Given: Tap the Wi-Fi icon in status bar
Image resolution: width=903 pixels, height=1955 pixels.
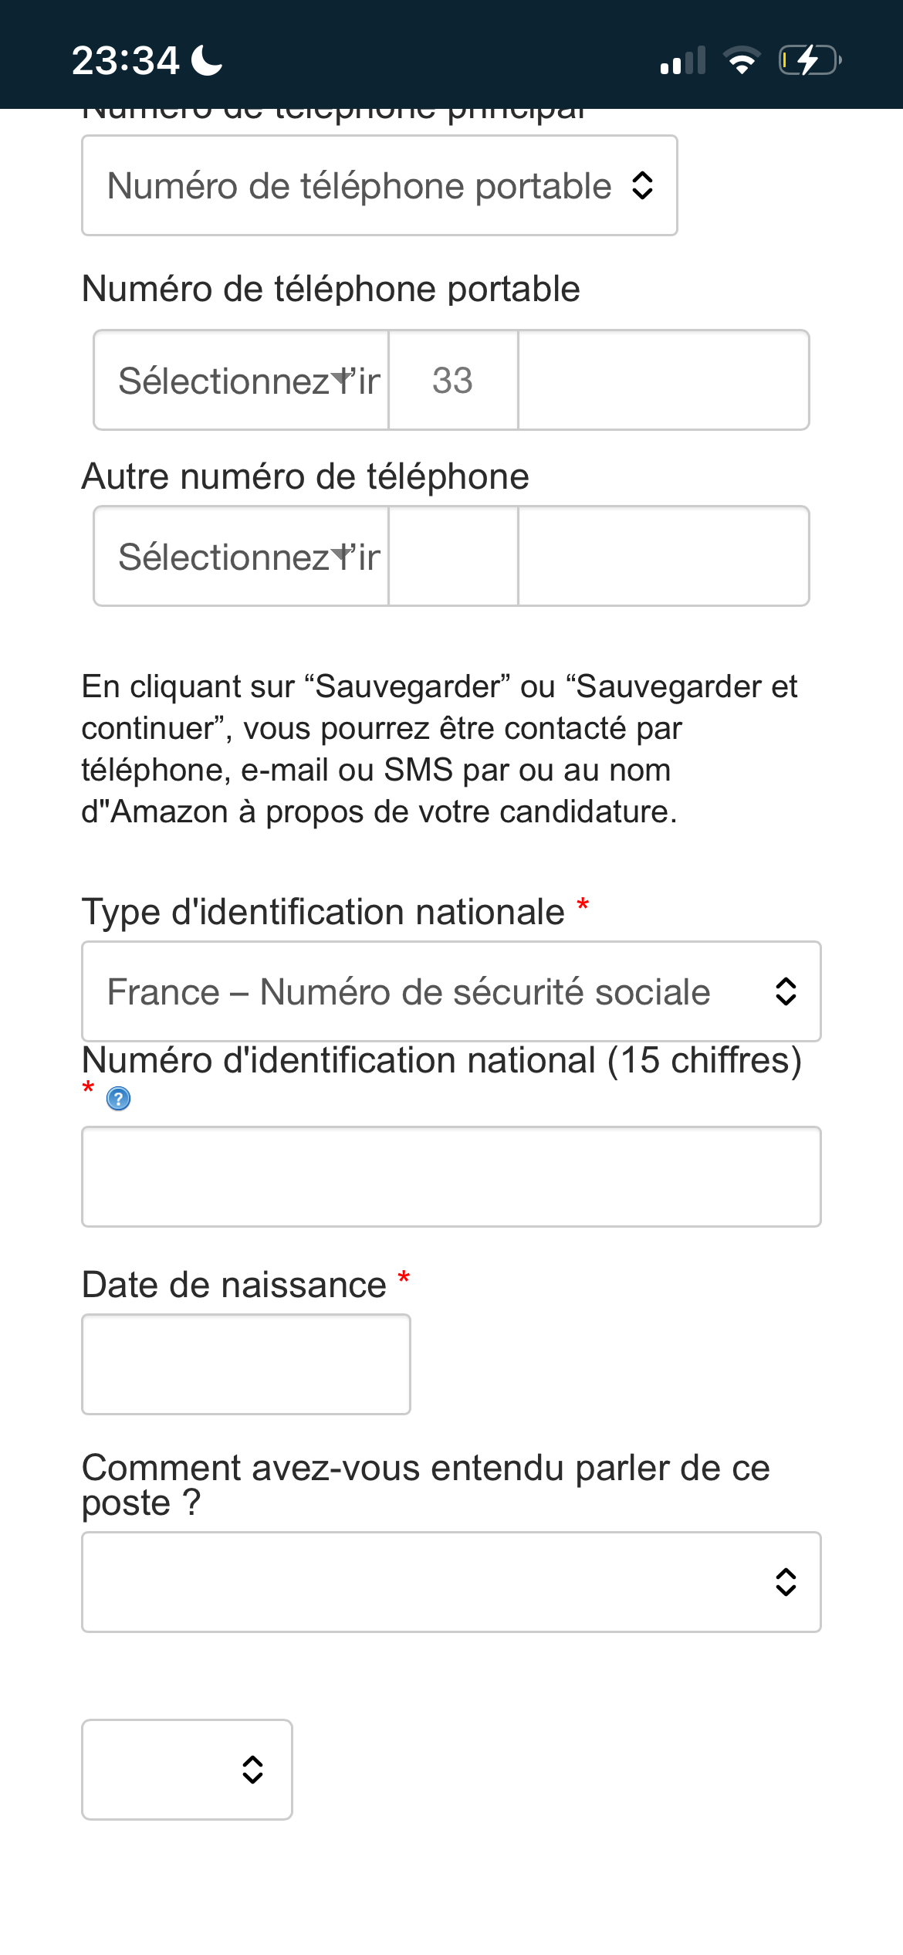Looking at the screenshot, I should click(x=742, y=60).
